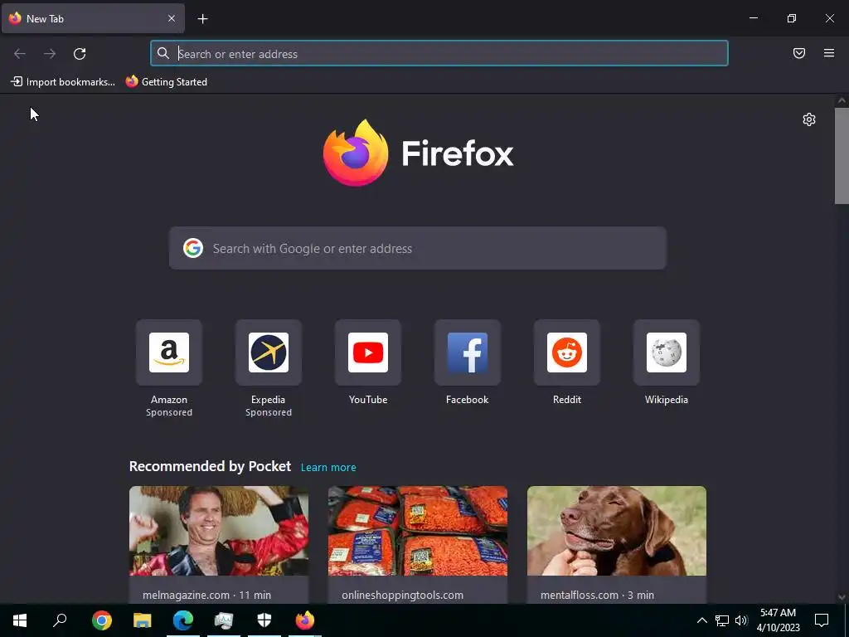Open File Explorer from the taskbar

coord(143,620)
